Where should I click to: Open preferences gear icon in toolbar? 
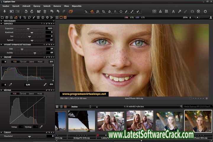[205, 12]
